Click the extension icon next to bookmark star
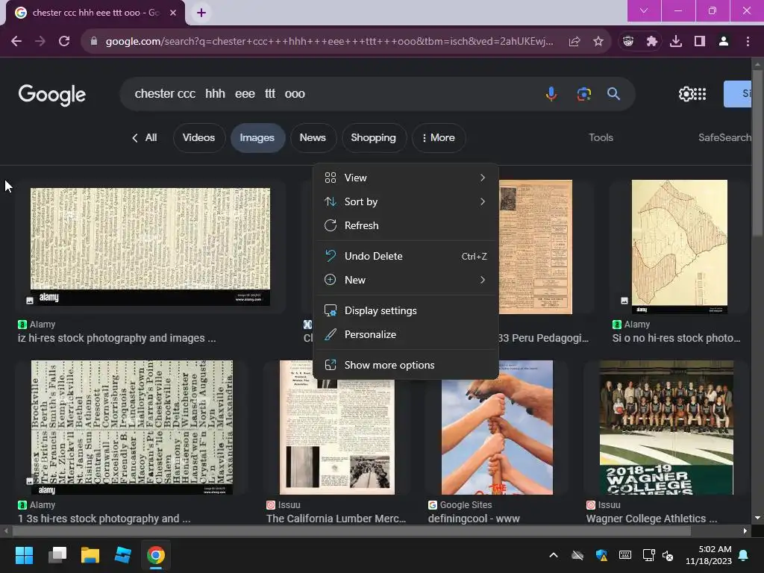Screen dimensions: 764x573 pyautogui.click(x=628, y=42)
